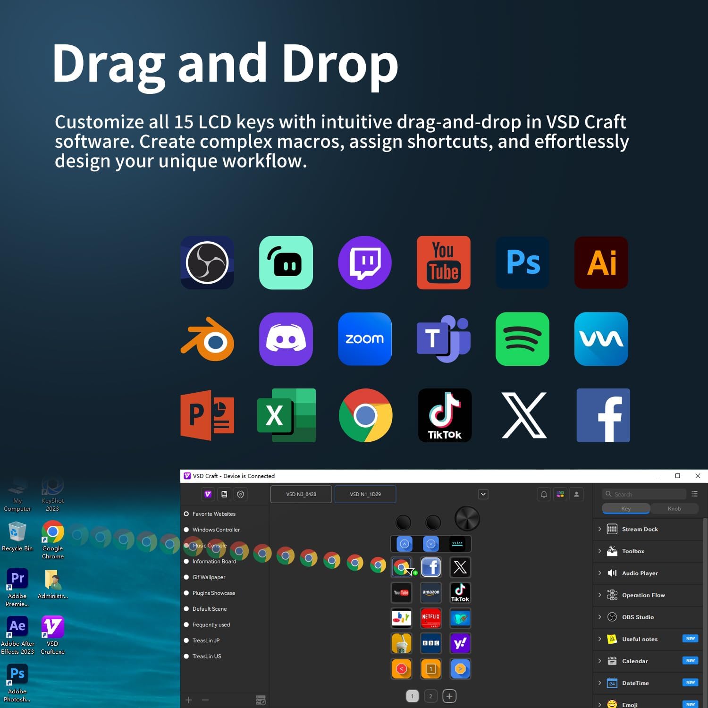Select the frequently used scene
This screenshot has height=708, width=708.
pyautogui.click(x=211, y=624)
